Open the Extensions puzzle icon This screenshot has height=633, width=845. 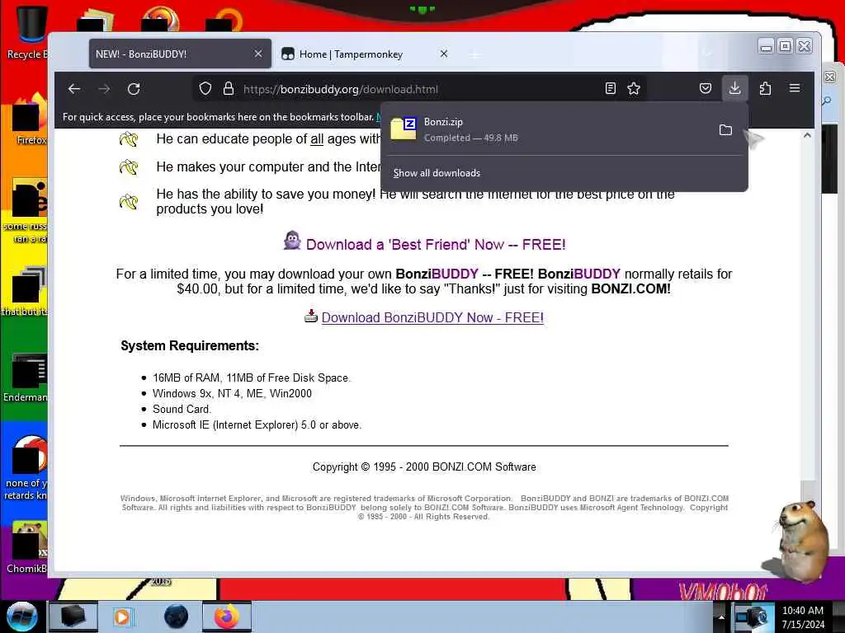click(765, 89)
